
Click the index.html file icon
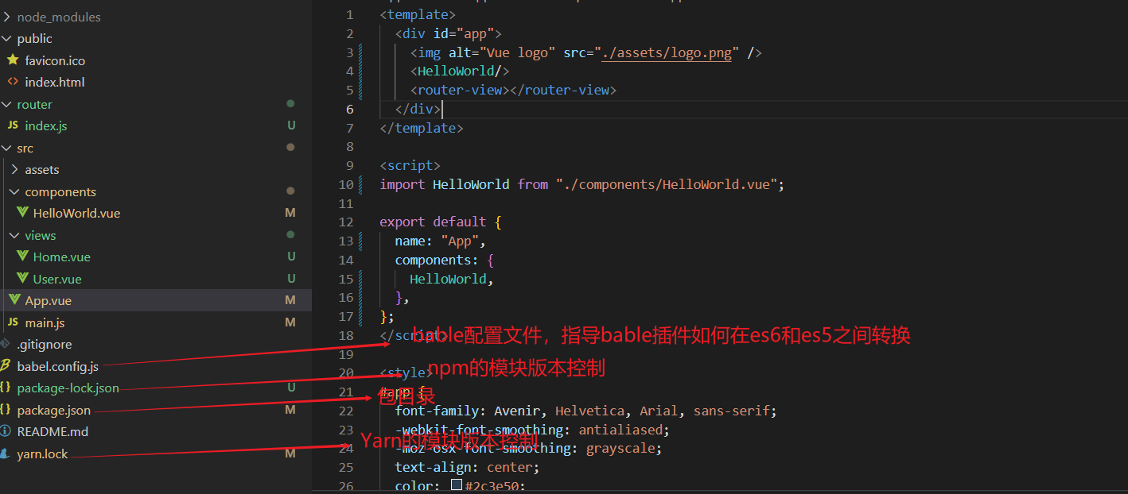[12, 82]
